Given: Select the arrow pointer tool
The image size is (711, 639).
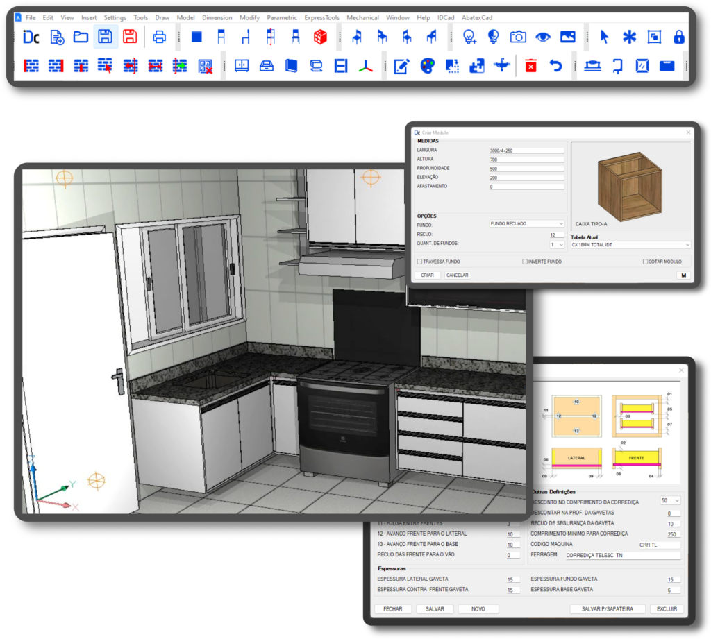Looking at the screenshot, I should (604, 37).
